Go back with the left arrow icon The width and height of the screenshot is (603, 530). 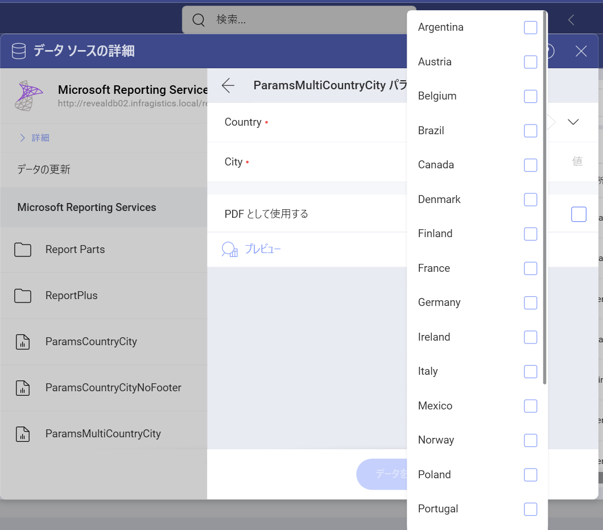[228, 85]
